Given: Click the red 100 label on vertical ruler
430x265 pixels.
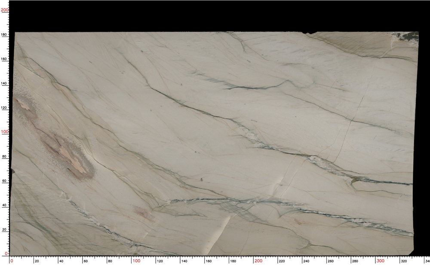Looking at the screenshot, I should click(x=4, y=132).
